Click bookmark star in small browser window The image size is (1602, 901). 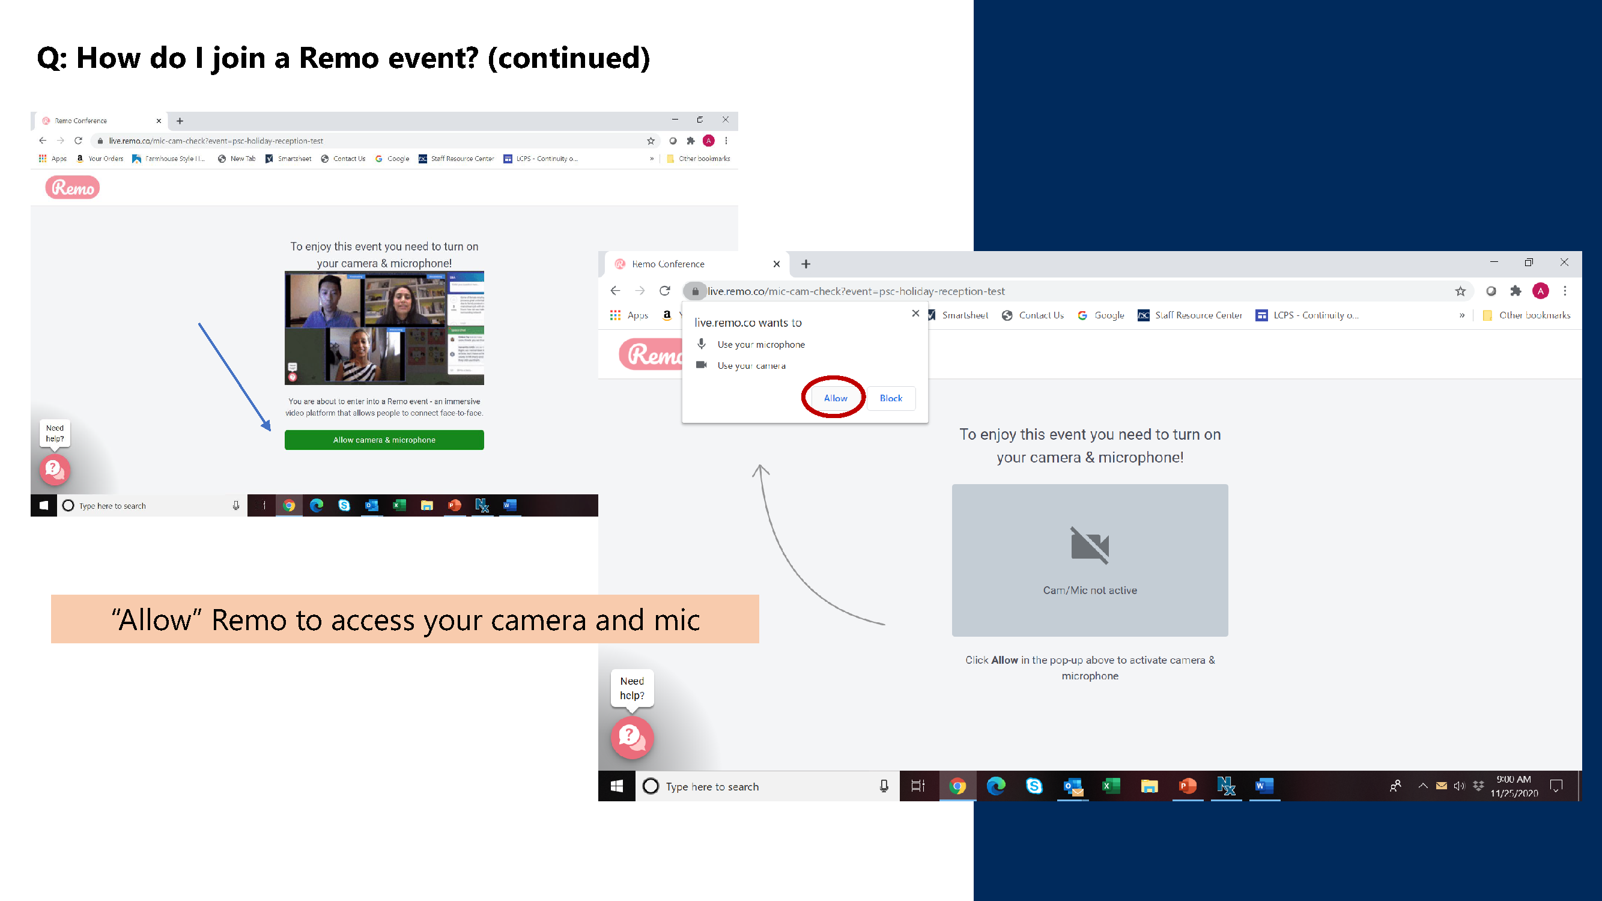click(651, 141)
